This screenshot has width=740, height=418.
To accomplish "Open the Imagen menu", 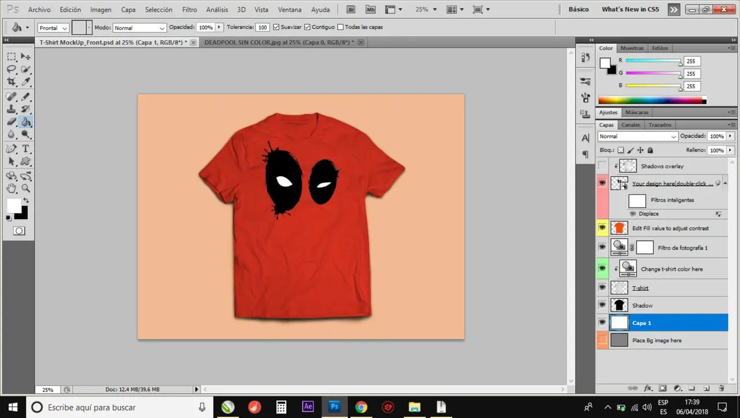I will tap(101, 10).
